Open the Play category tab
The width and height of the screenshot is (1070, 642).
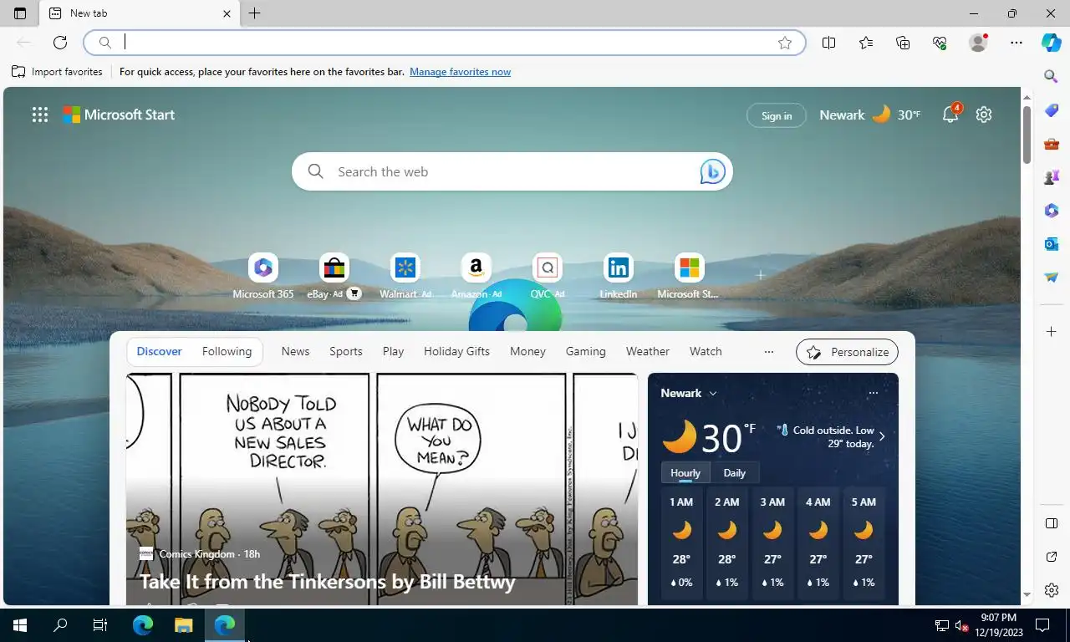point(393,352)
